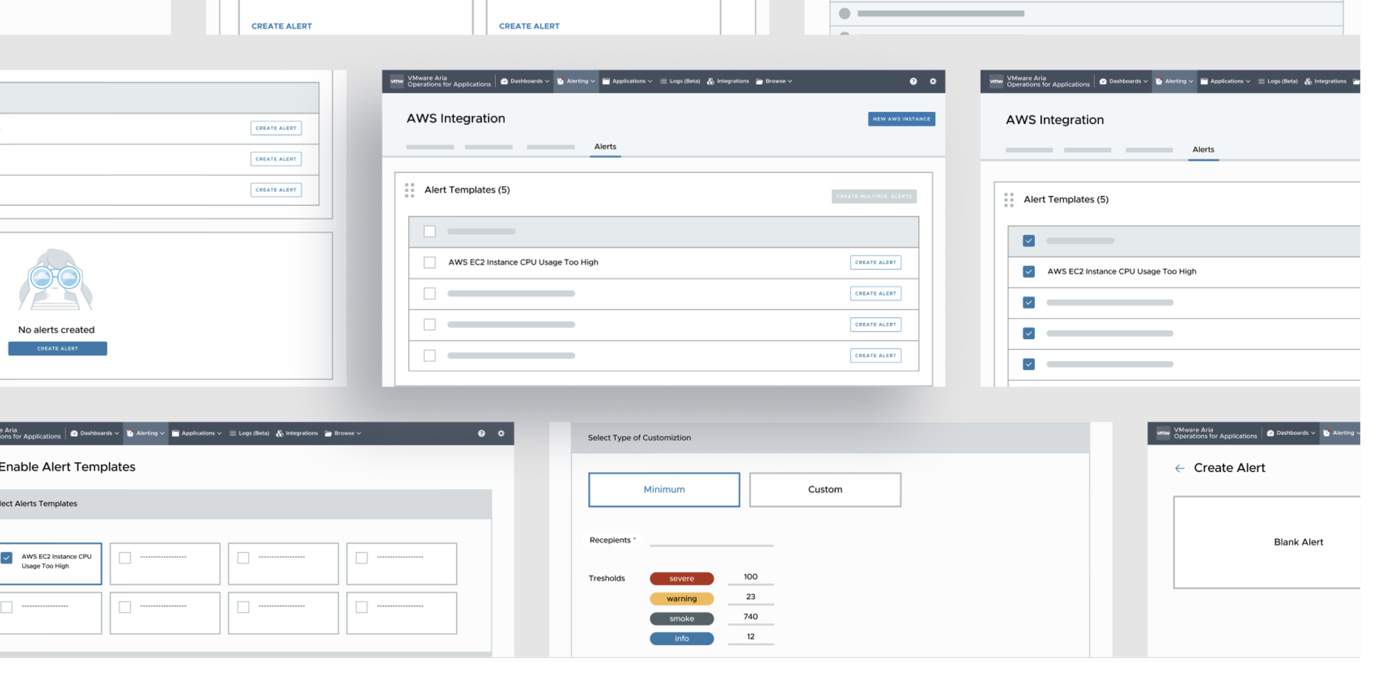Image resolution: width=1376 pixels, height=677 pixels.
Task: Click the settings gear icon in the Enable Alert Templates panel
Action: 501,434
